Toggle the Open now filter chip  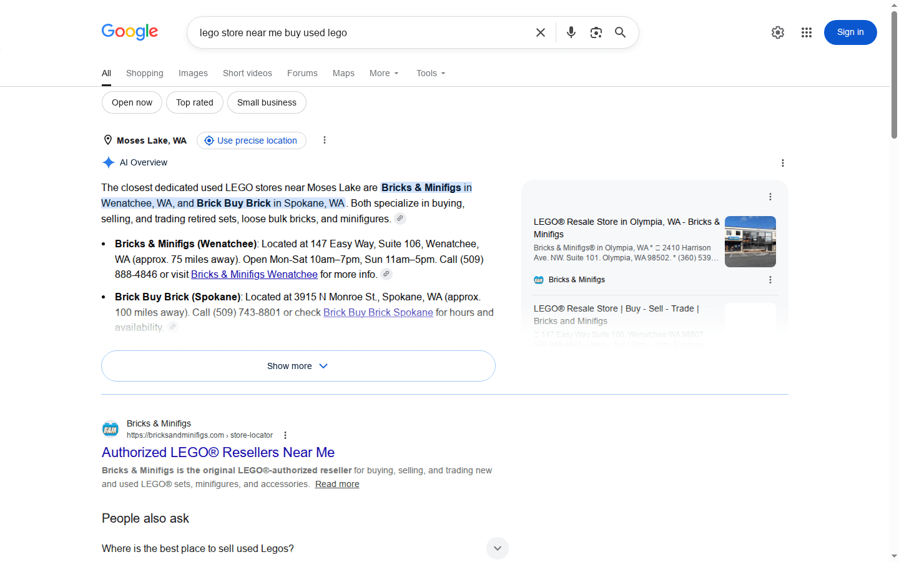[x=132, y=102]
